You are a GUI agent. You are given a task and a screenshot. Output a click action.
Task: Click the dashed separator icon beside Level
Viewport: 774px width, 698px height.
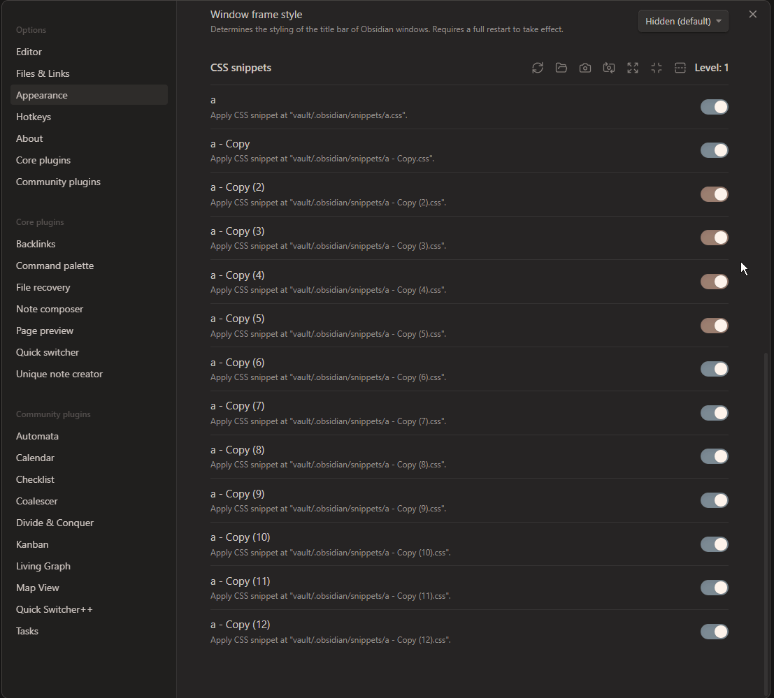(680, 68)
